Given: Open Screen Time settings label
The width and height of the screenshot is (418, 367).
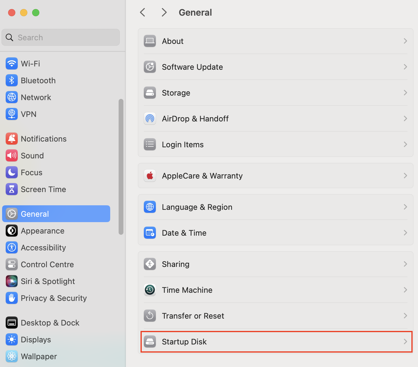Looking at the screenshot, I should click(44, 189).
